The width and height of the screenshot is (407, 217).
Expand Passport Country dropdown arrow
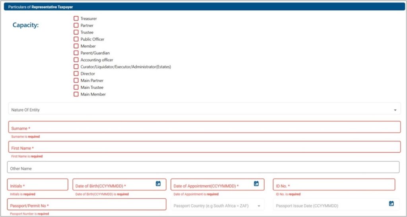[x=259, y=206]
